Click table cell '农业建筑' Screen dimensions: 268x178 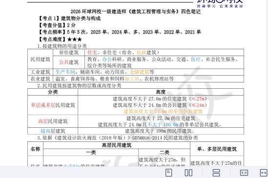coord(40,79)
